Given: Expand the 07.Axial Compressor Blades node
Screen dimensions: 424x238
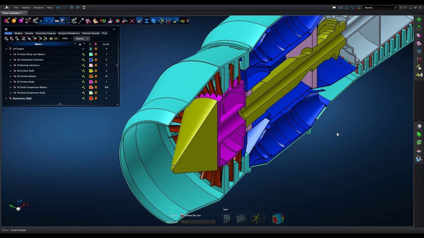Looking at the screenshot, I should (x=11, y=87).
